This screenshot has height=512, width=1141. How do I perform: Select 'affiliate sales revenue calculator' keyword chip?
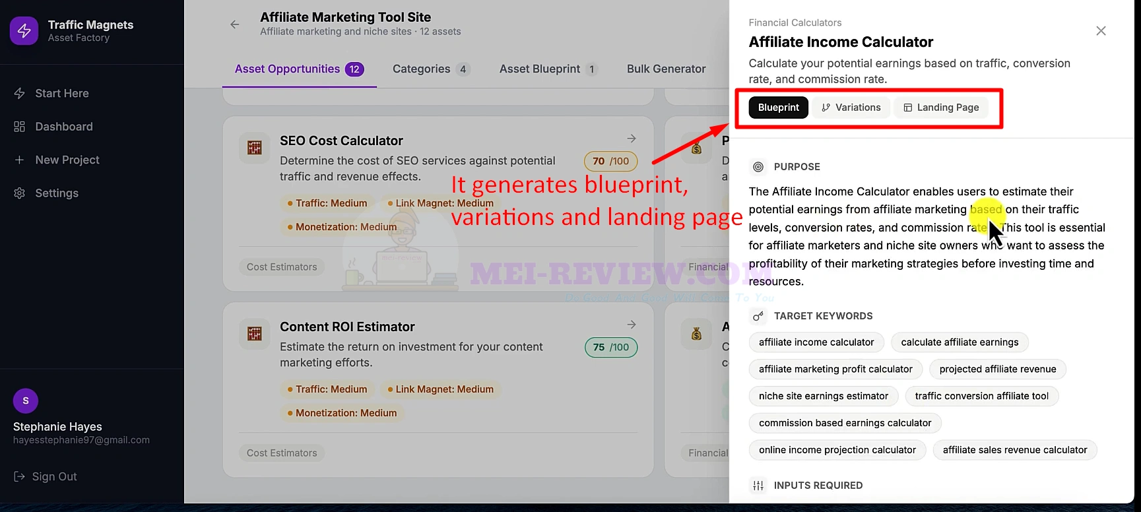click(x=1015, y=451)
